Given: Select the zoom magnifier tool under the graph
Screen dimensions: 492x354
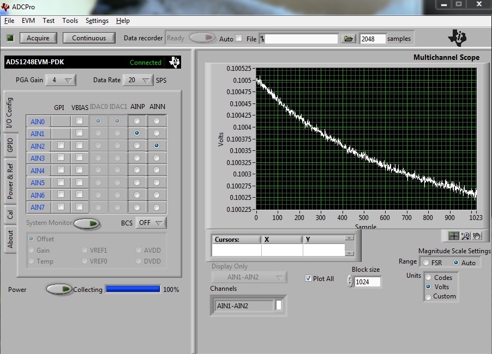Looking at the screenshot, I should (x=465, y=236).
